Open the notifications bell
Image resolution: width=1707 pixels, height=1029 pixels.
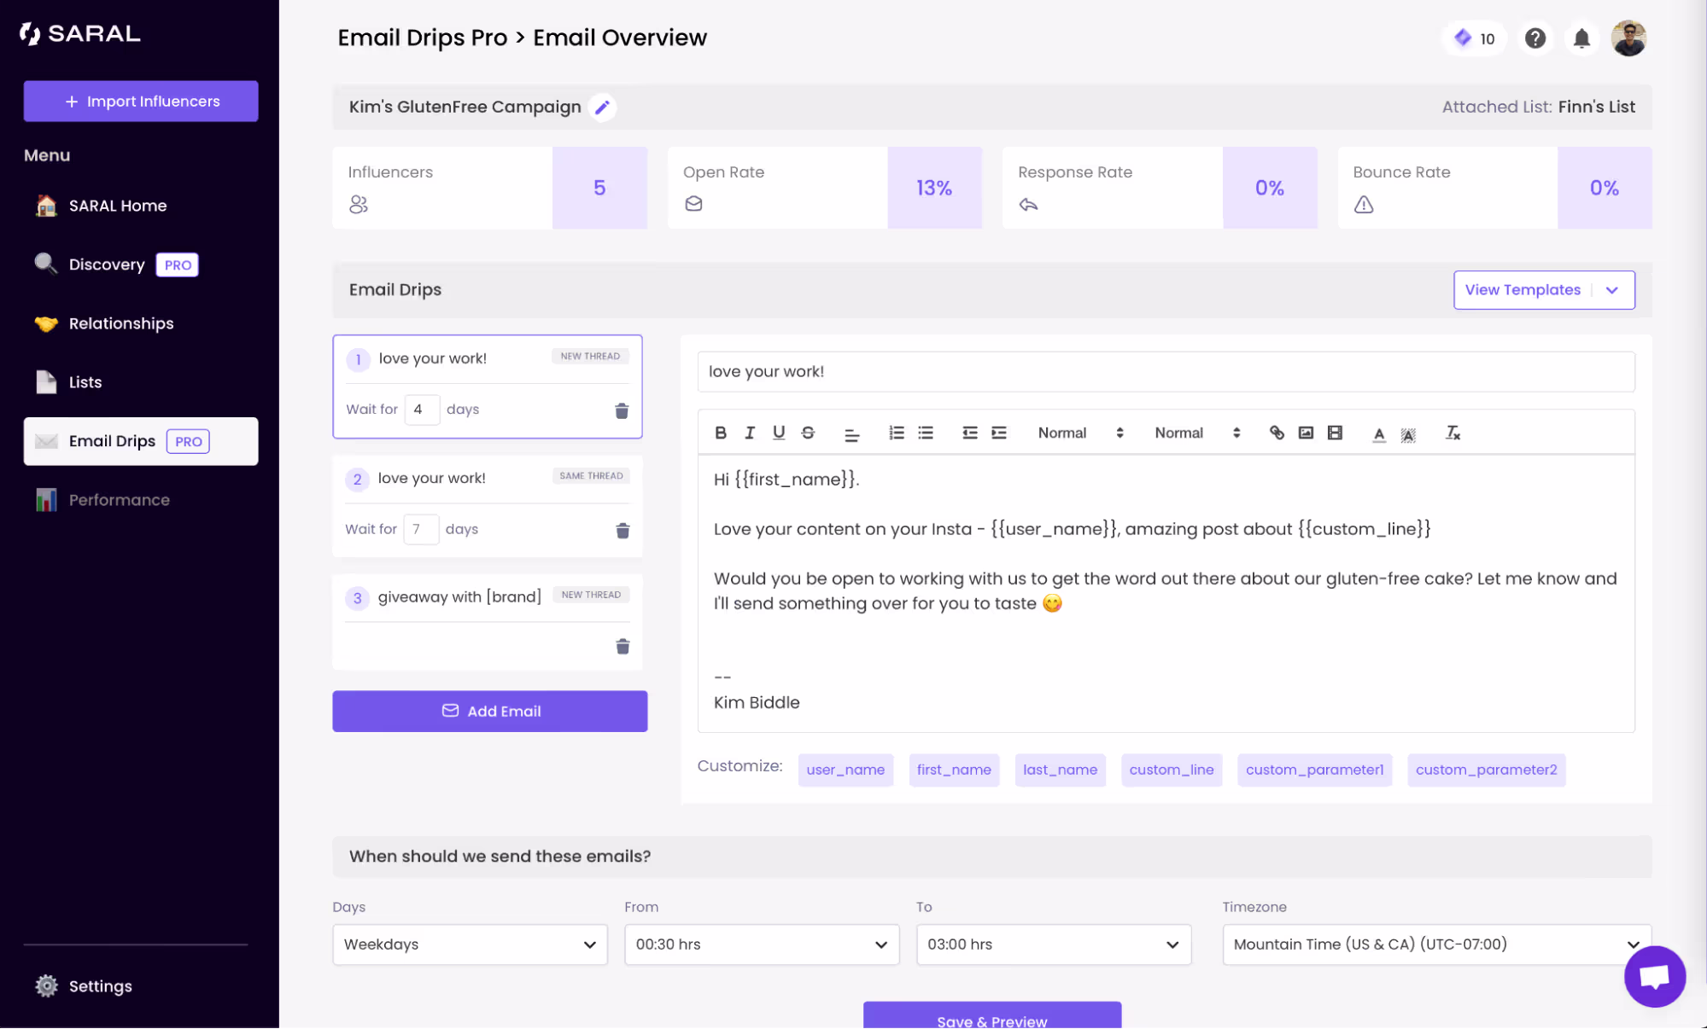coord(1581,38)
